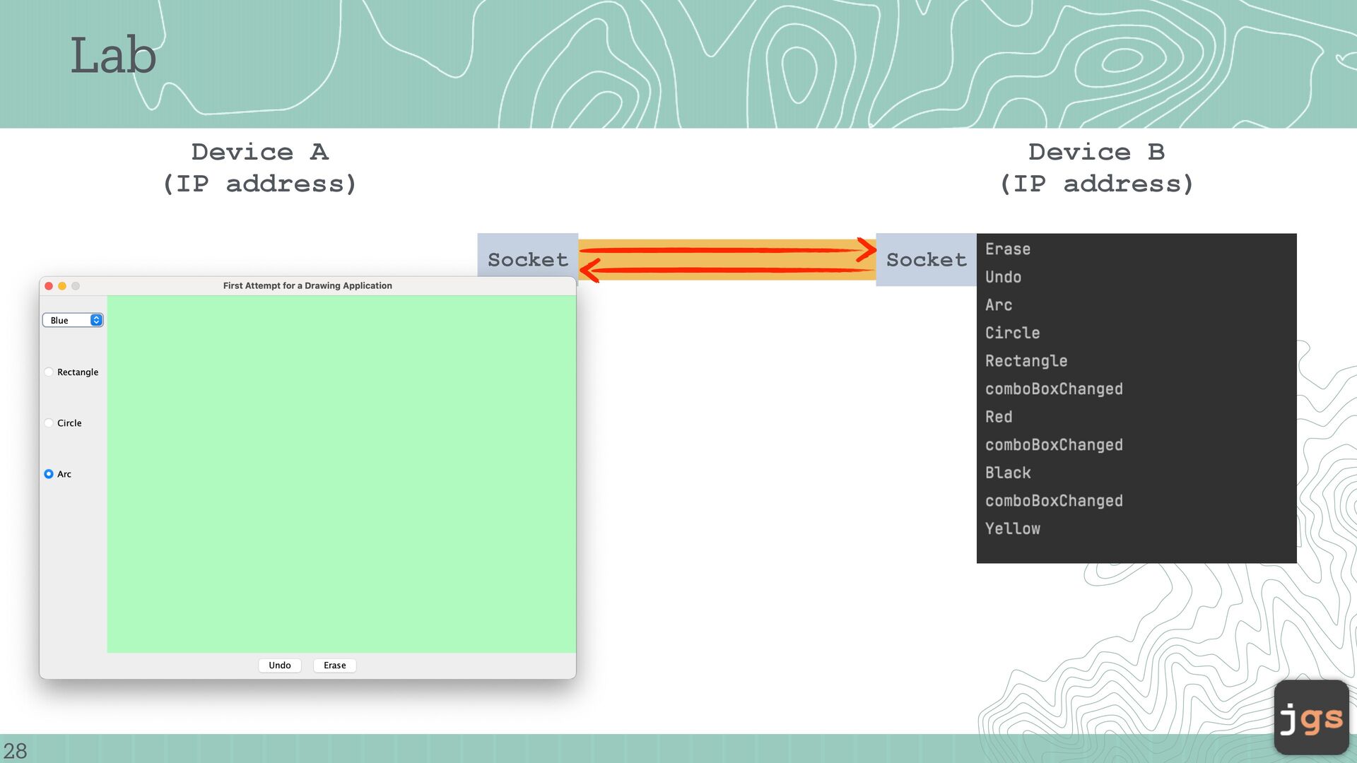Select the Arc radio button
Screen dimensions: 1357x763
pos(49,474)
